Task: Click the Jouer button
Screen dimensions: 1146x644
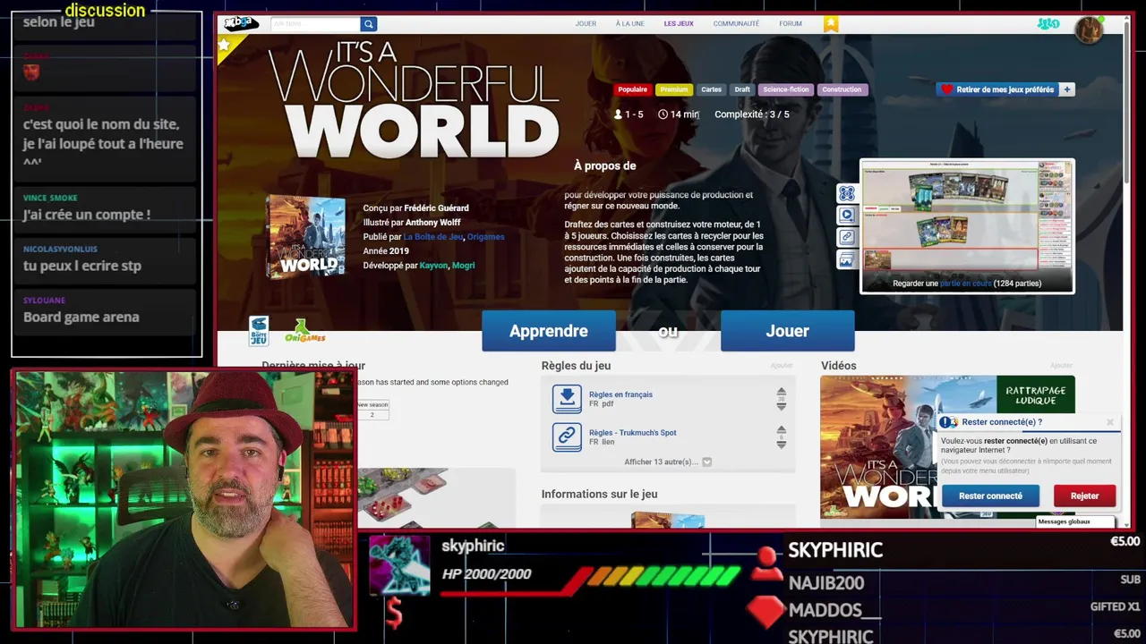Action: (787, 331)
